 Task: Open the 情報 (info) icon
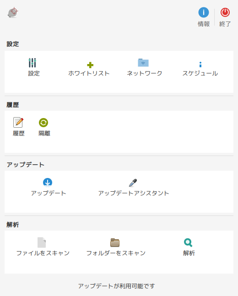pos(203,12)
